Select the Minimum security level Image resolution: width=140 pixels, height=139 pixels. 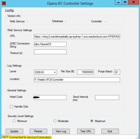point(14,121)
